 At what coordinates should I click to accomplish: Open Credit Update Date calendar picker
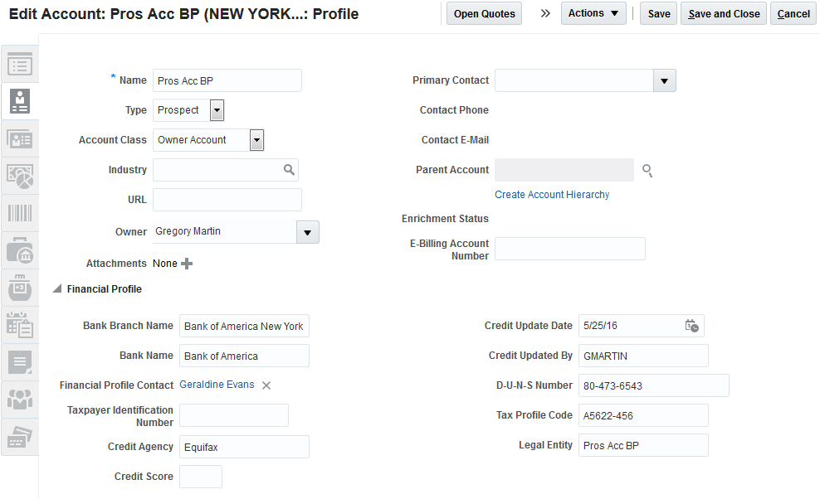[x=691, y=326]
